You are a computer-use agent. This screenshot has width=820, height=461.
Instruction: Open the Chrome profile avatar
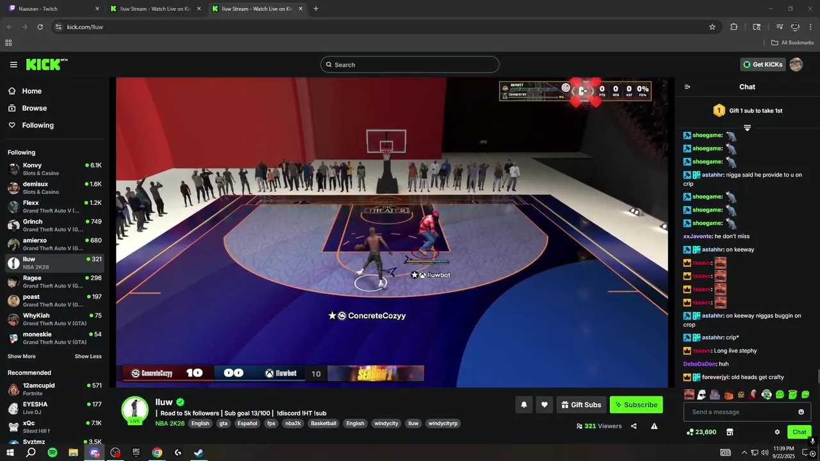[x=795, y=27]
